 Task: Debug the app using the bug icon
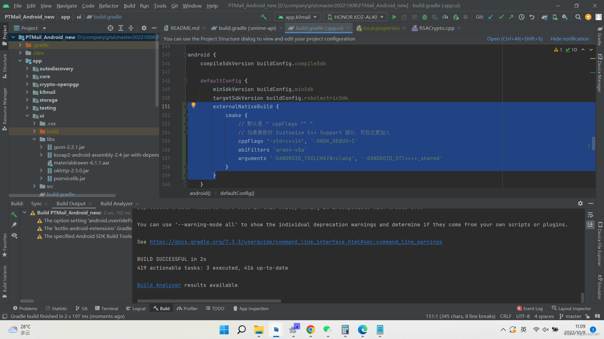coord(425,17)
